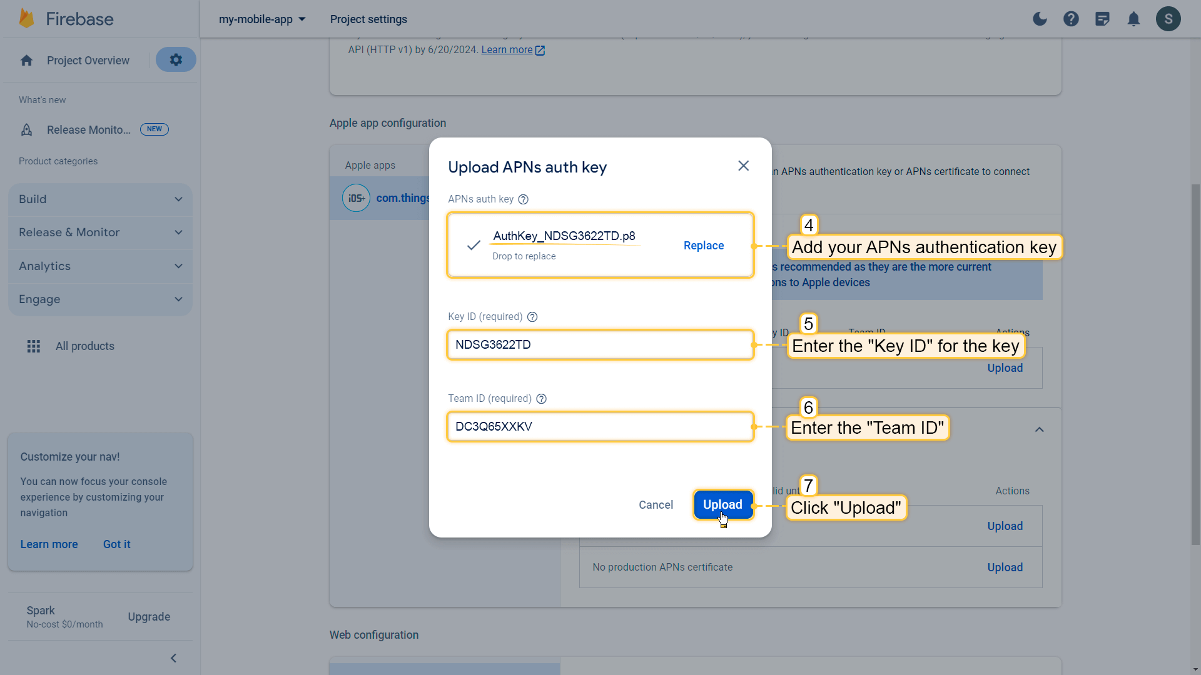The image size is (1201, 675).
Task: Expand the Build category
Action: click(100, 199)
